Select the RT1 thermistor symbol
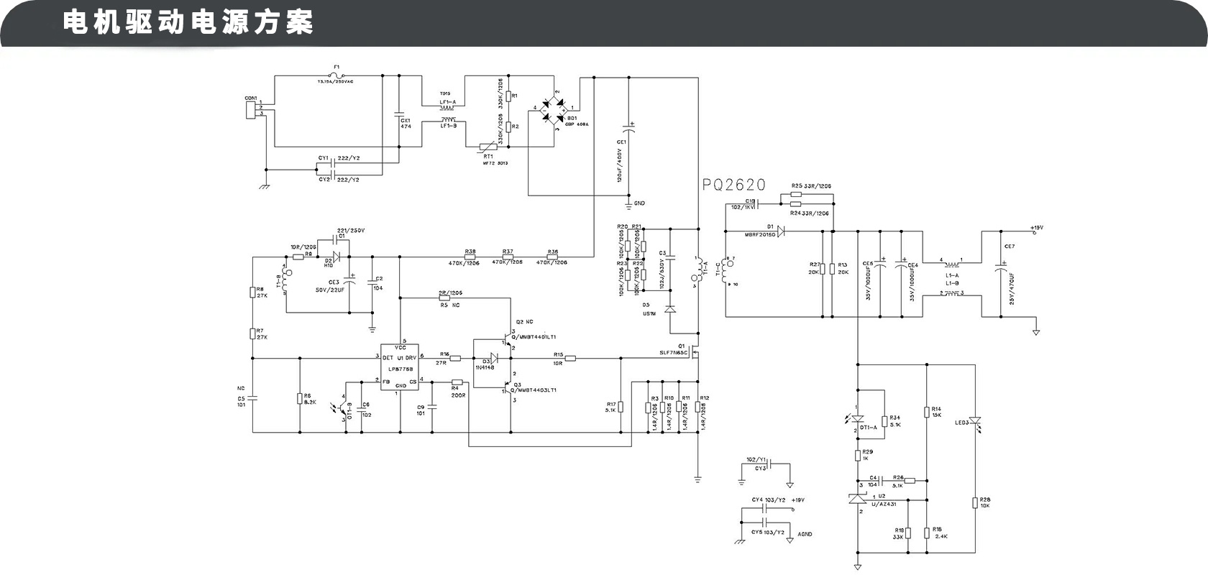The image size is (1208, 575). [489, 147]
